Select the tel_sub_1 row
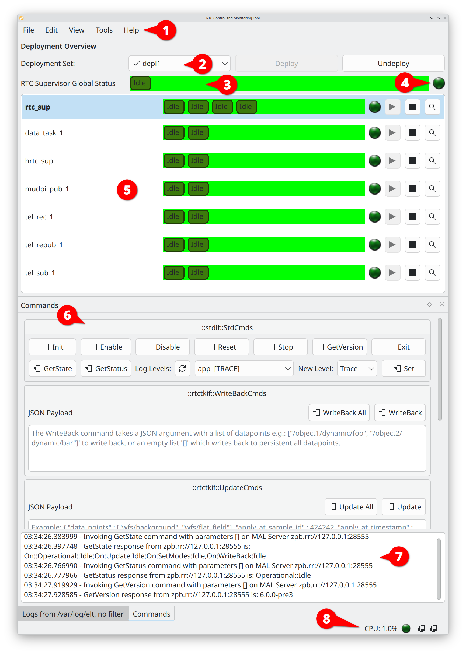Screen dimensions: 466x655 click(233, 273)
